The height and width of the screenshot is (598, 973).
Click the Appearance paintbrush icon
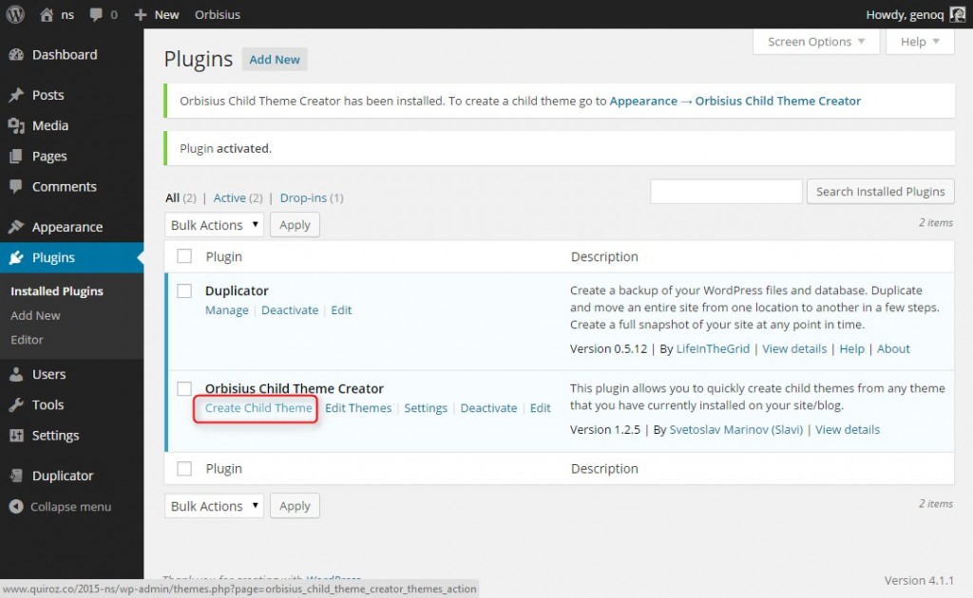(16, 227)
